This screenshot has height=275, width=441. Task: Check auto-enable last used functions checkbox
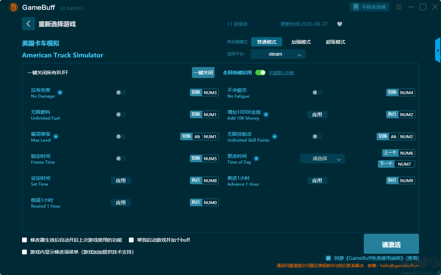[x=24, y=240]
